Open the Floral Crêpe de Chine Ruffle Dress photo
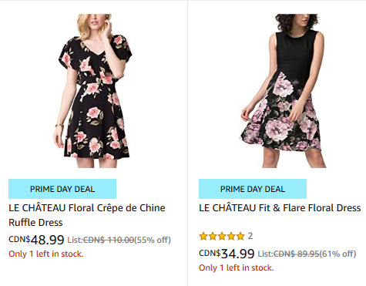 point(93,91)
